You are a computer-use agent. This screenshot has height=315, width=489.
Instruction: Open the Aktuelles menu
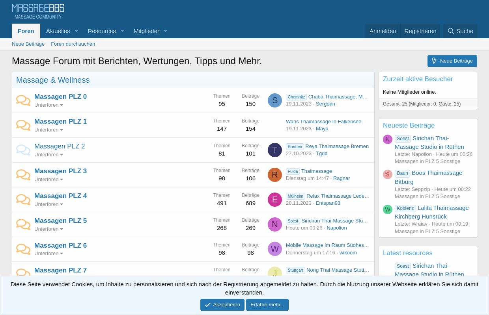tap(58, 31)
